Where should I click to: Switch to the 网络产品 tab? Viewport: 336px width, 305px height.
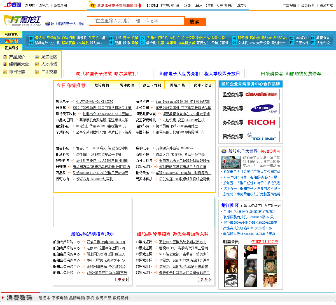pyautogui.click(x=177, y=85)
